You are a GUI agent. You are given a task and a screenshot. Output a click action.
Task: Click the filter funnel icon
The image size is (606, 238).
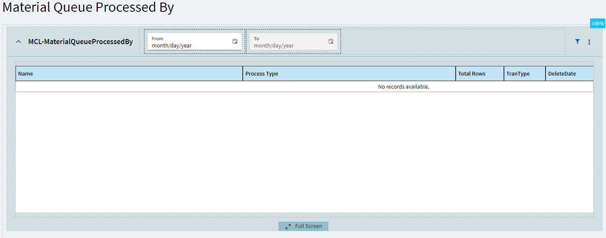pyautogui.click(x=577, y=42)
